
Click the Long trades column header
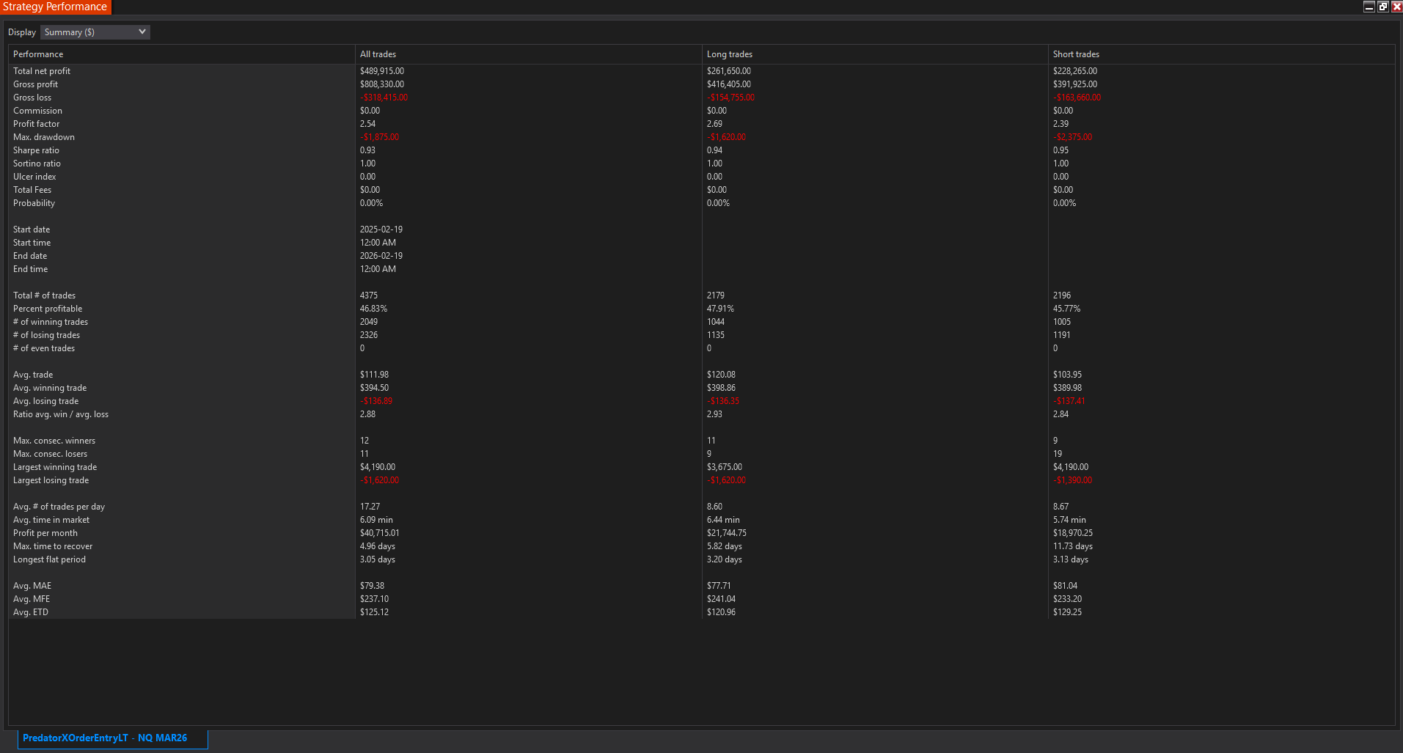pyautogui.click(x=729, y=54)
